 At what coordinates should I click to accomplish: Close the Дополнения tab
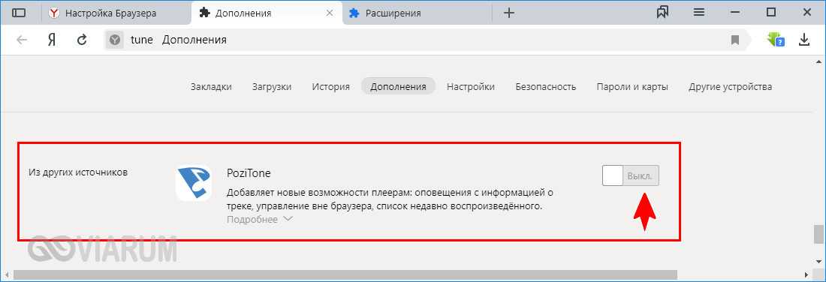point(330,13)
